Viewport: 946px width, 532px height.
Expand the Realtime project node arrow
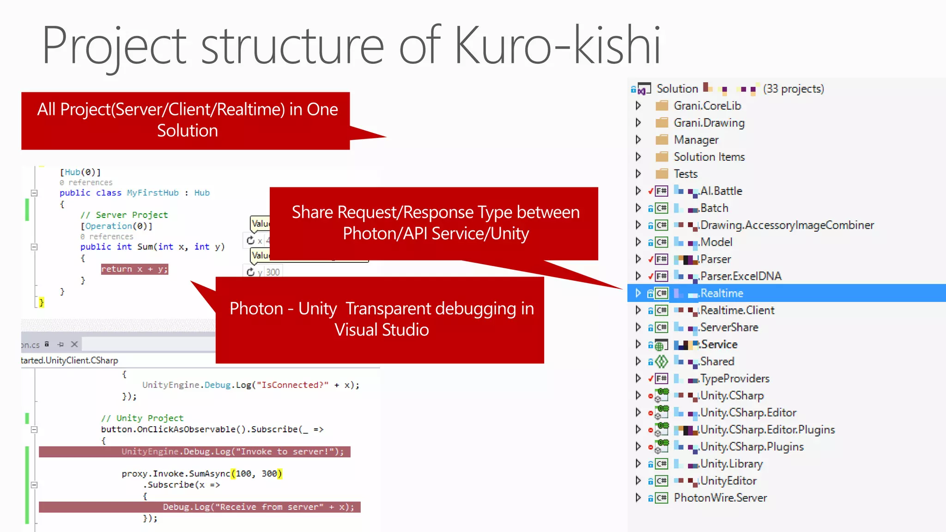tap(638, 293)
